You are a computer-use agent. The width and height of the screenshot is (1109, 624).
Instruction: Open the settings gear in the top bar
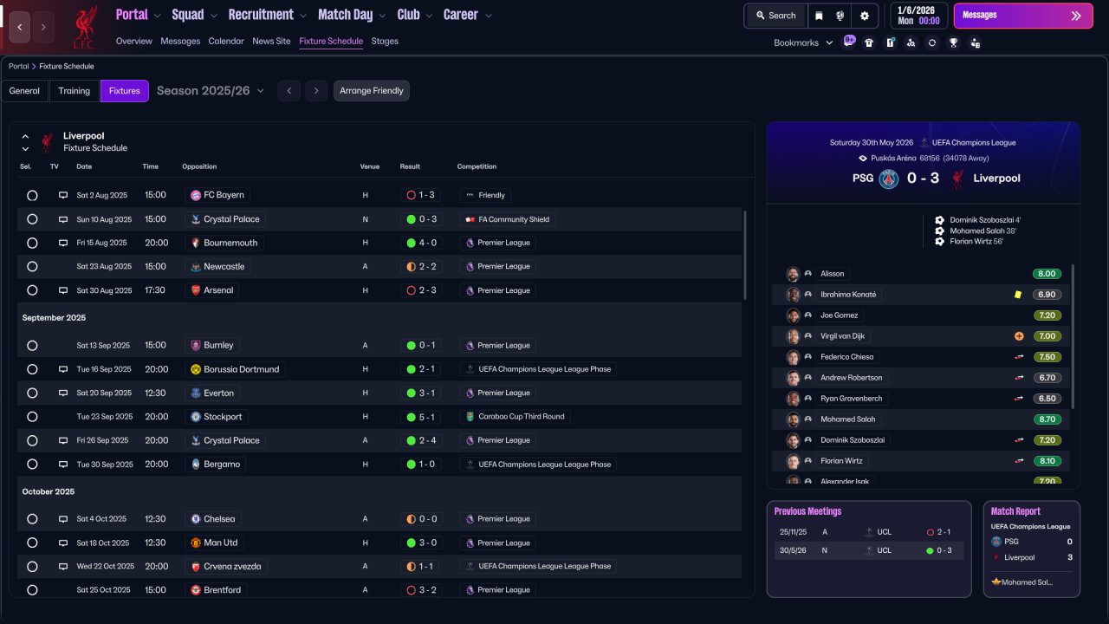tap(865, 16)
